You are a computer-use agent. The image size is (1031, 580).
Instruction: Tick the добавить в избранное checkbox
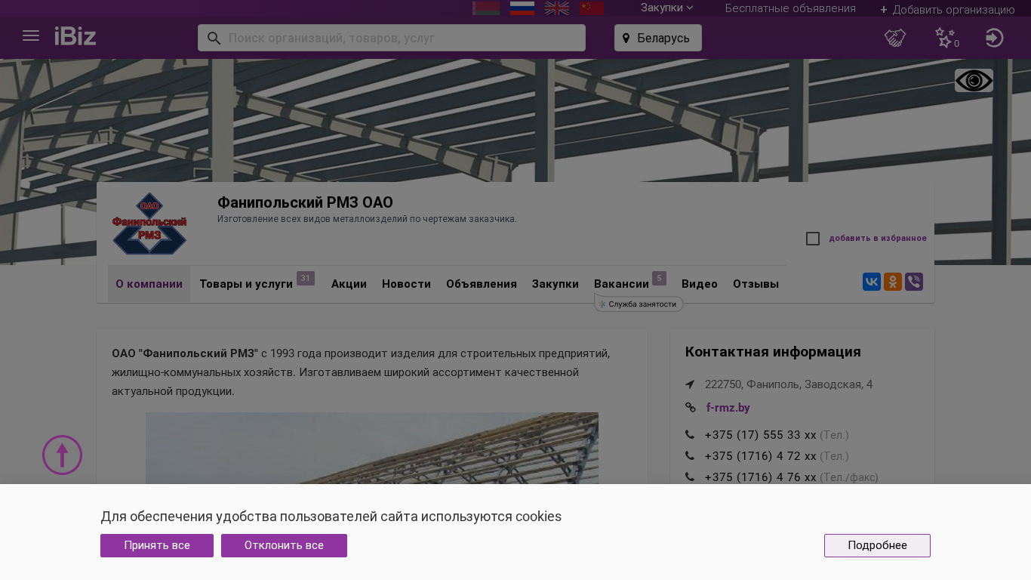(x=813, y=239)
